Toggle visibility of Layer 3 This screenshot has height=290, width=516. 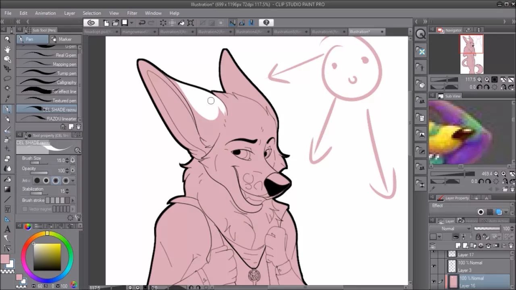coord(433,266)
